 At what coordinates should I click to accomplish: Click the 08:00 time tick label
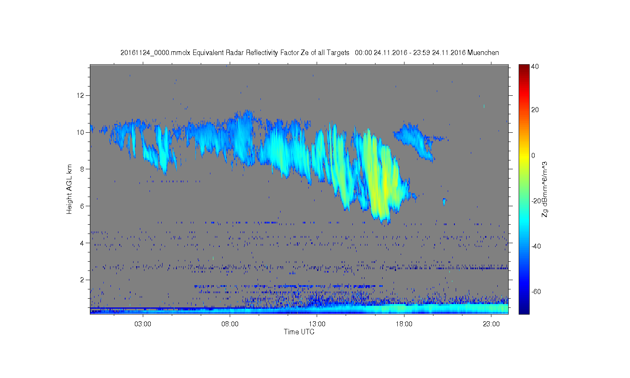point(230,324)
